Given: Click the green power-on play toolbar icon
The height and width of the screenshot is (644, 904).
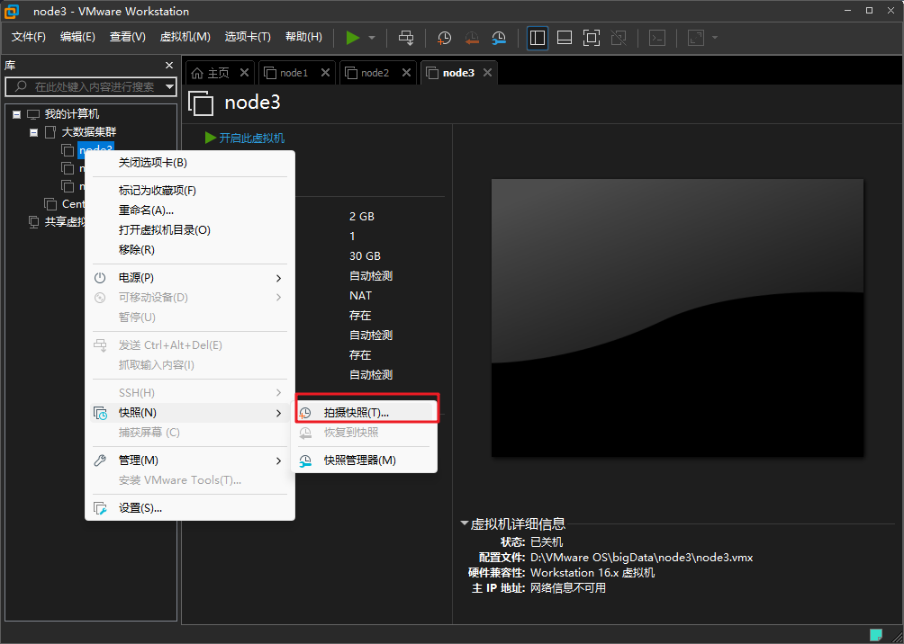Looking at the screenshot, I should (x=353, y=38).
